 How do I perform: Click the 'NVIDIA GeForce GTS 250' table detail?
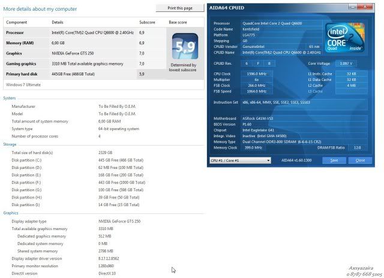[x=73, y=53]
